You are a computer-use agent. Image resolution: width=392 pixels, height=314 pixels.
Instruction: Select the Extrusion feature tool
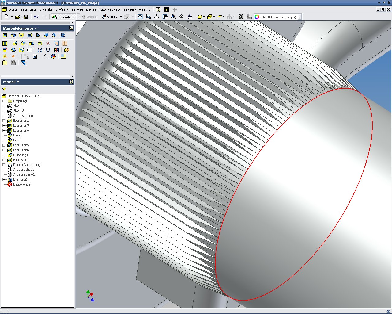tap(5, 35)
